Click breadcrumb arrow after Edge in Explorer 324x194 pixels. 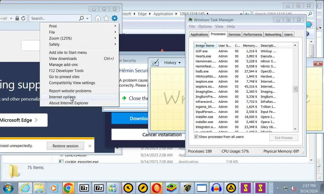150,14
